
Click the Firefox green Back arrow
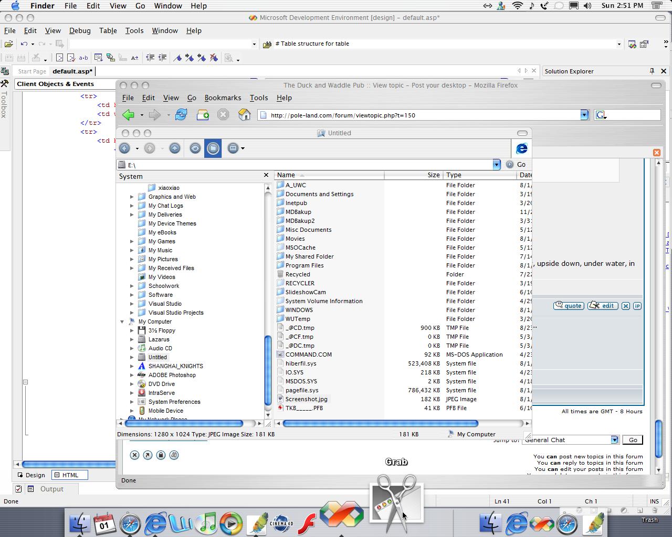(x=128, y=115)
